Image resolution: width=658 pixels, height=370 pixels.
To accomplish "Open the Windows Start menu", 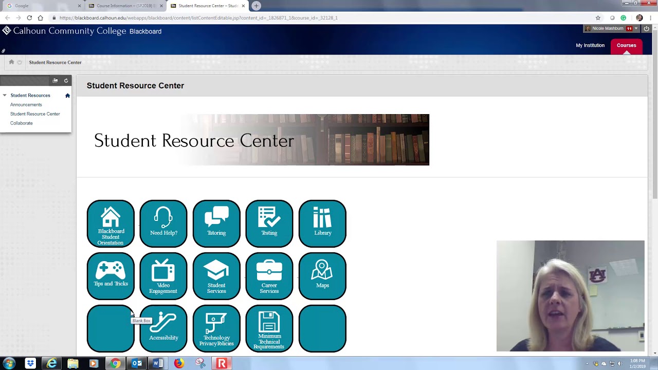I will click(9, 363).
